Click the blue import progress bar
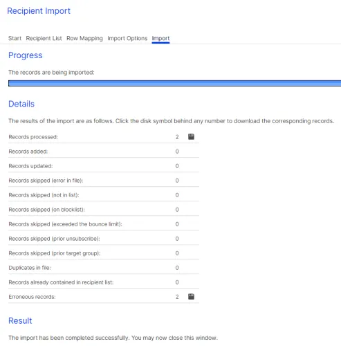This screenshot has height=346, width=341. point(174,83)
